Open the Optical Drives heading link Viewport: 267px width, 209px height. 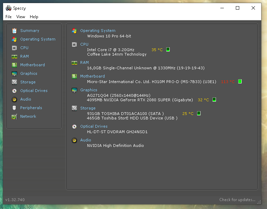(94, 126)
